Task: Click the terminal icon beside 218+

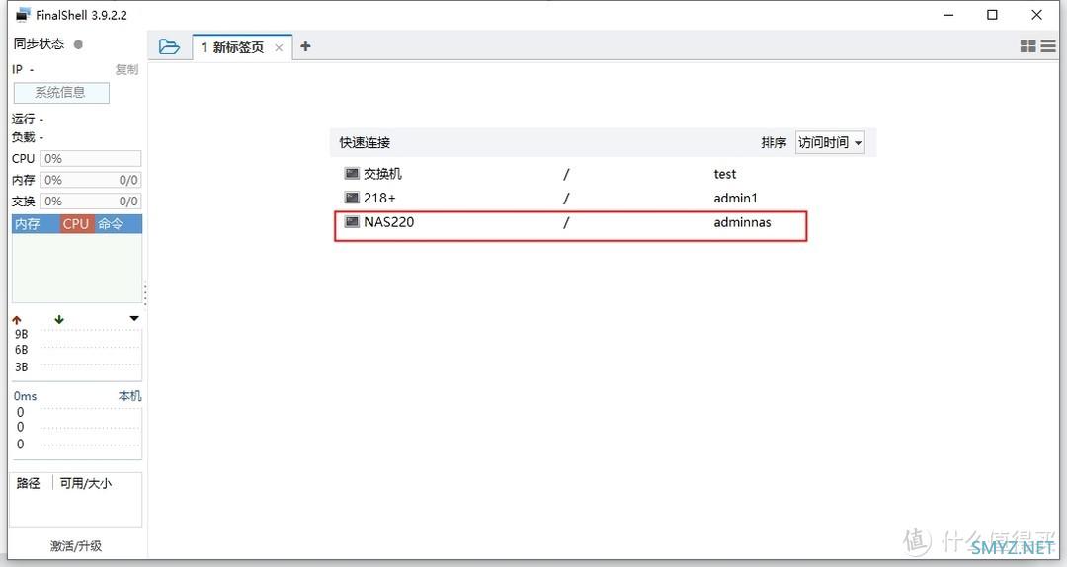Action: pyautogui.click(x=352, y=198)
